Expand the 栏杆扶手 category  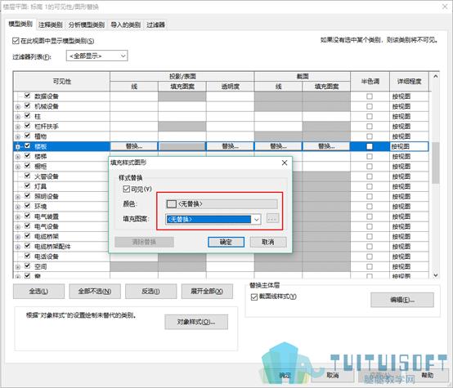point(18,127)
